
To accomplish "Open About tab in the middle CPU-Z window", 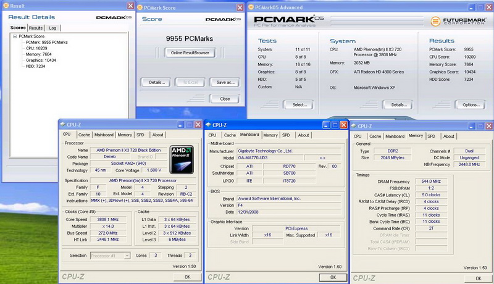I will 303,135.
